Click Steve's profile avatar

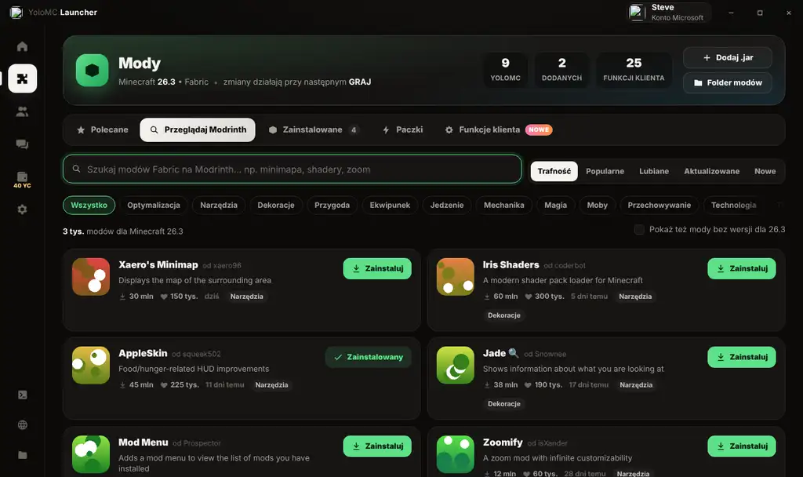(637, 12)
